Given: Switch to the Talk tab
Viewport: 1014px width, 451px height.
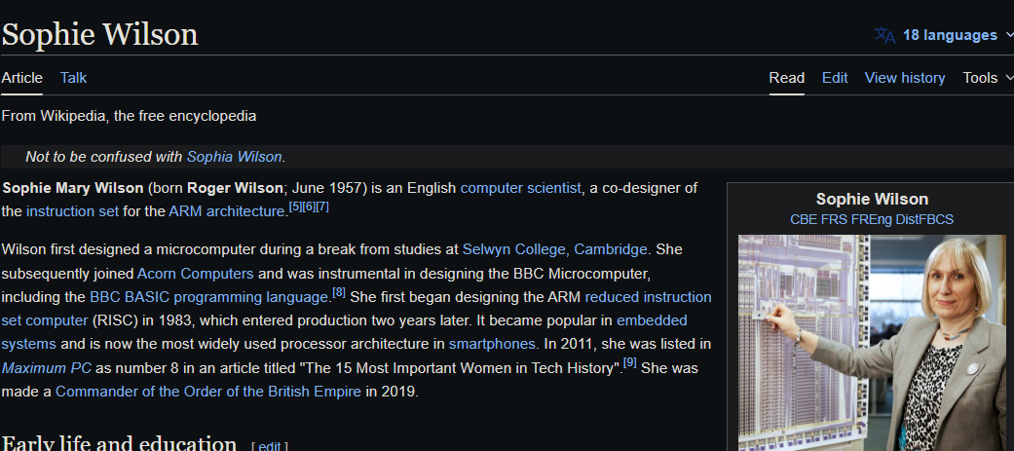Looking at the screenshot, I should (73, 78).
